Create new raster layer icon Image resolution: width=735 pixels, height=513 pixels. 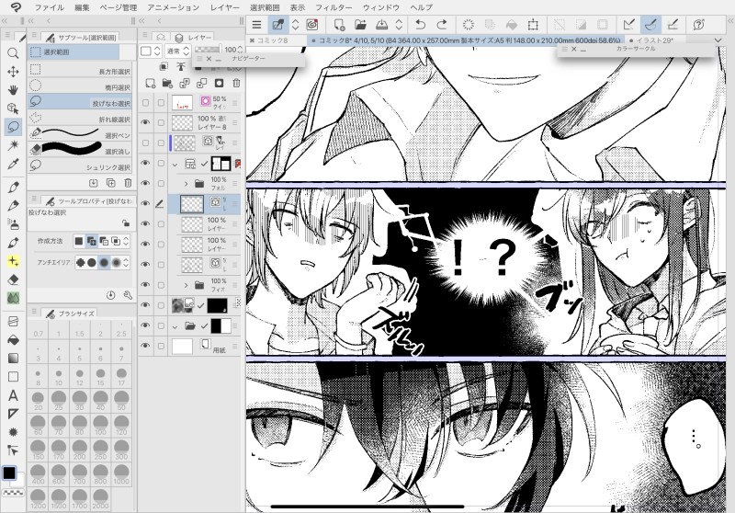pyautogui.click(x=150, y=84)
